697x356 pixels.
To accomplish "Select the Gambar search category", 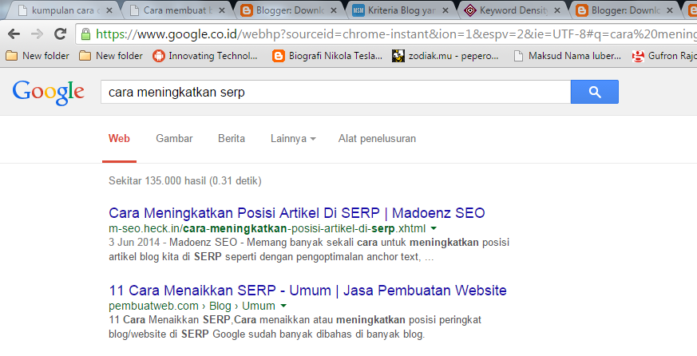I will point(174,139).
